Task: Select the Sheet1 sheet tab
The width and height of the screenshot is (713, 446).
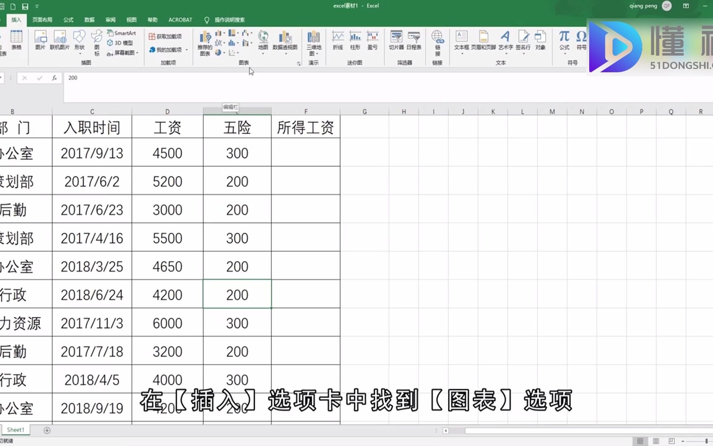Action: (x=15, y=430)
